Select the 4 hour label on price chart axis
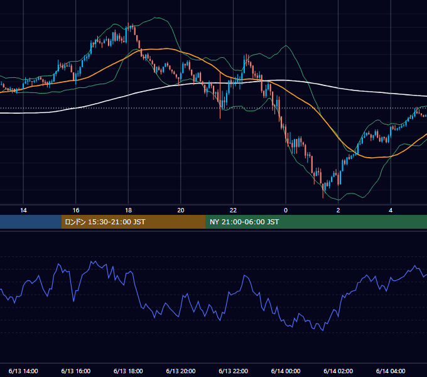This screenshot has width=427, height=377. tap(391, 210)
